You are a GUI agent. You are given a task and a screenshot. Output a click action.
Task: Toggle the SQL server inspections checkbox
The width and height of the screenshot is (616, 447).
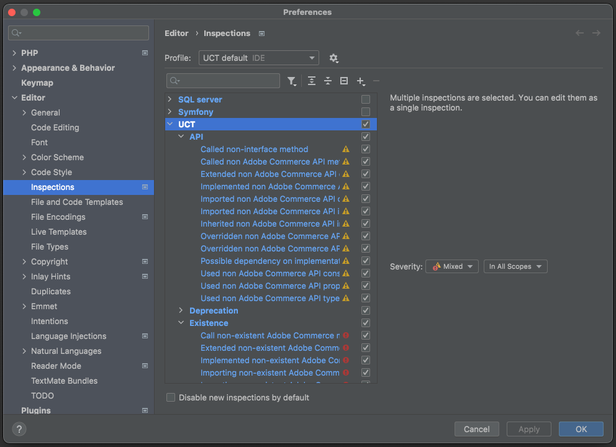pyautogui.click(x=366, y=99)
